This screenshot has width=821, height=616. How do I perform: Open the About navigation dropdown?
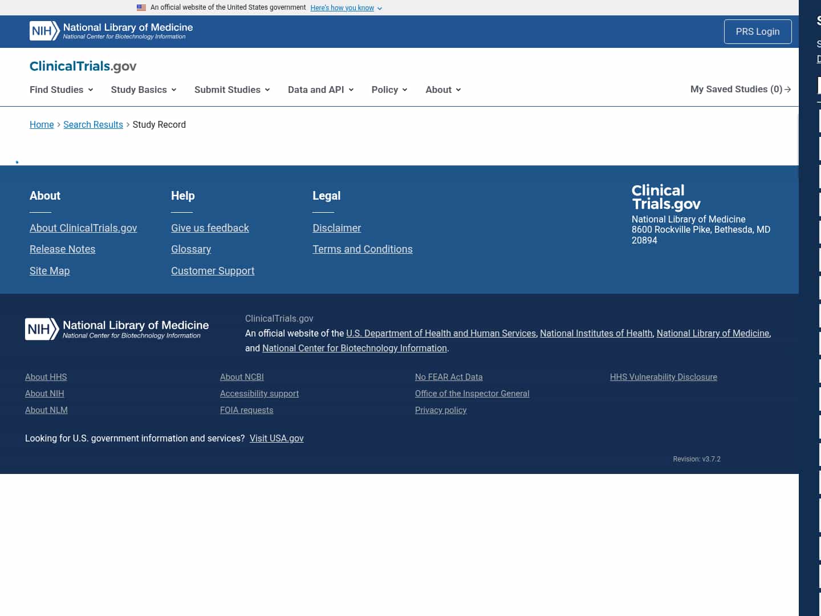coord(443,90)
